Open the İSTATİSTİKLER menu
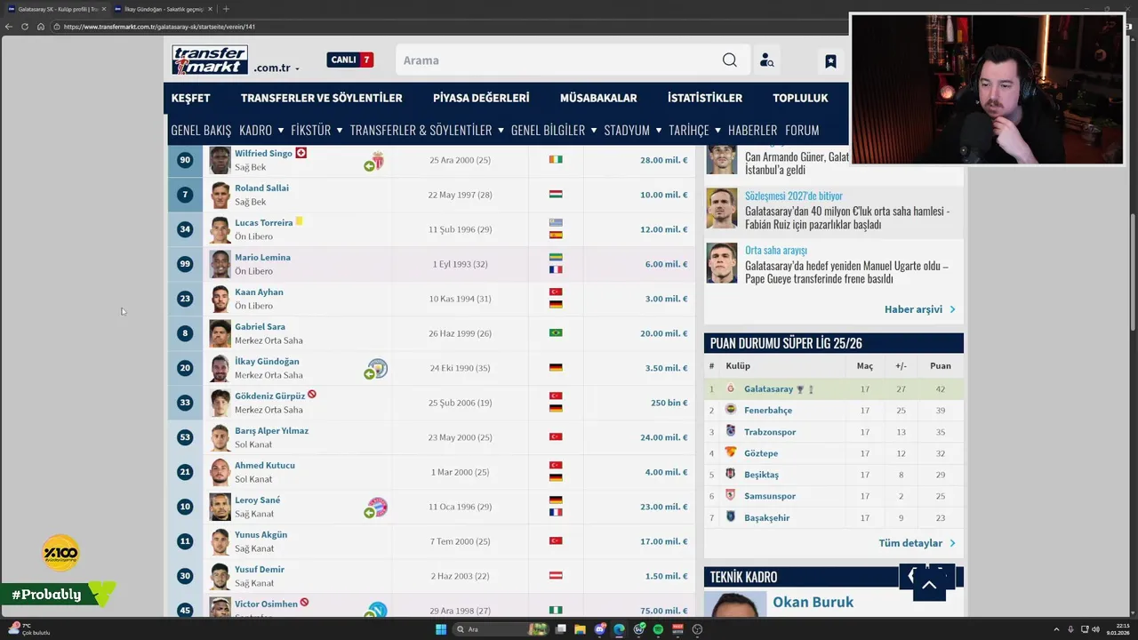 705,98
